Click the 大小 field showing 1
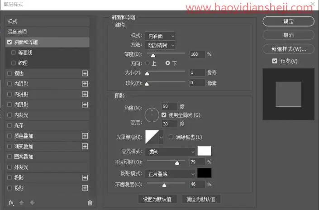The height and width of the screenshot is (210, 319). click(197, 72)
